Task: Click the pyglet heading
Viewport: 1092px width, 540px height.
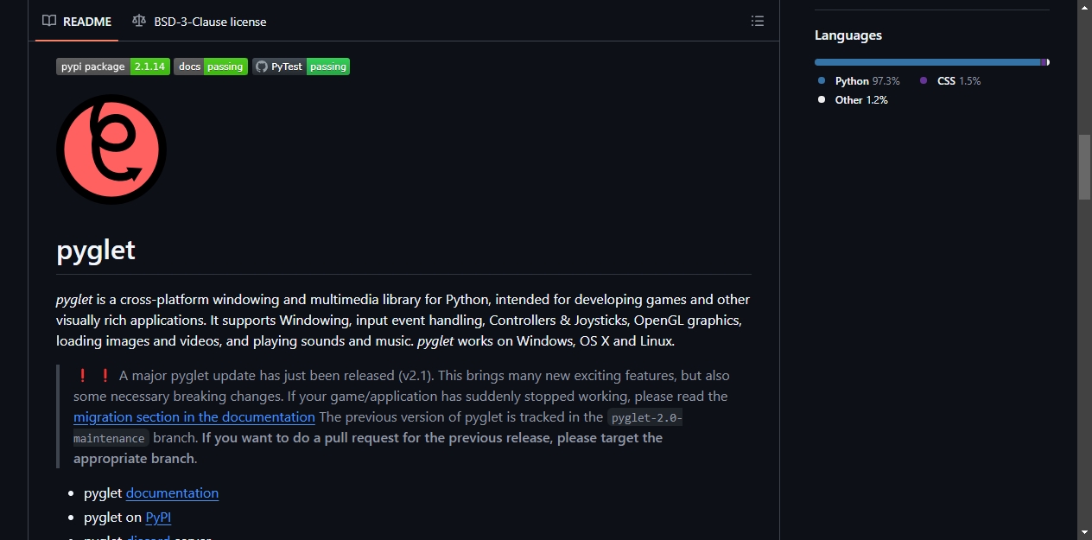Action: click(x=96, y=250)
